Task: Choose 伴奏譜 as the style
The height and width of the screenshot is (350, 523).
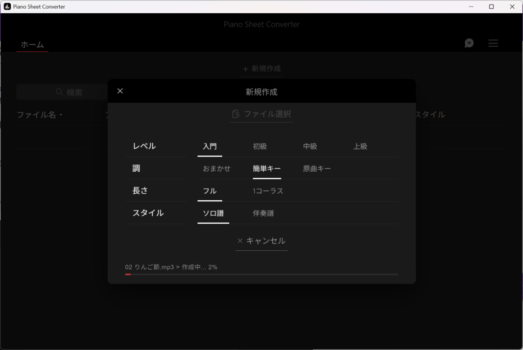Action: tap(263, 213)
